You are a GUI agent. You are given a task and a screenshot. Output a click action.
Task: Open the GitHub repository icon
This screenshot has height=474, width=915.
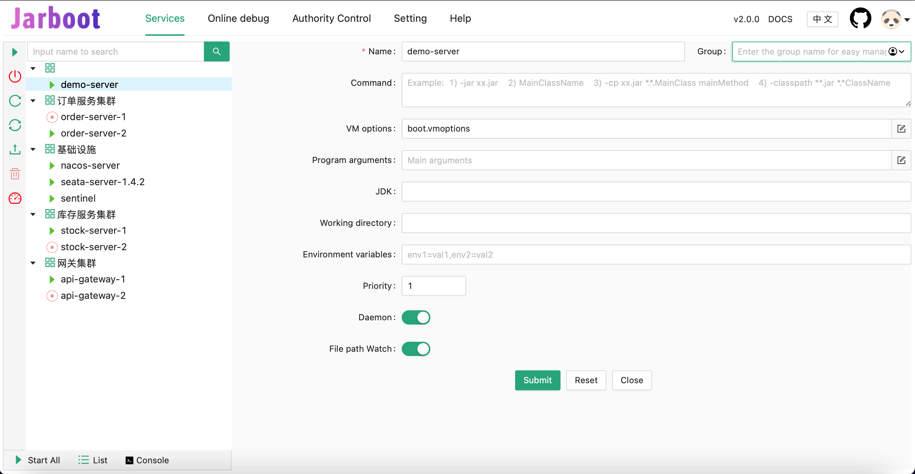[x=860, y=18]
